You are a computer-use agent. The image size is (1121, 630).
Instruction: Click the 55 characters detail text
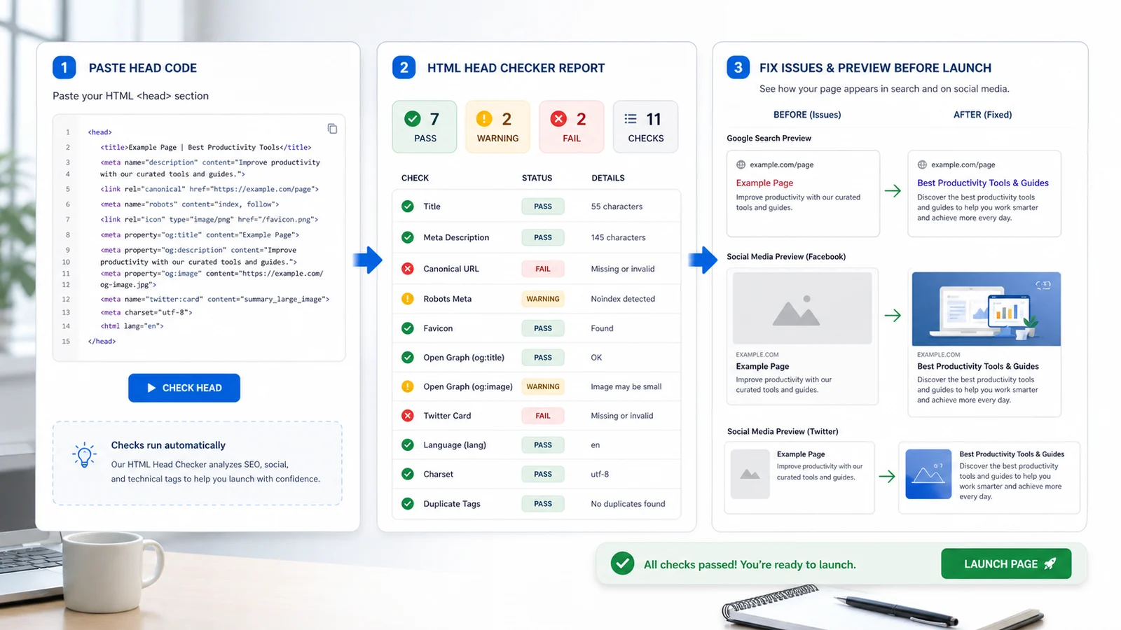click(617, 206)
